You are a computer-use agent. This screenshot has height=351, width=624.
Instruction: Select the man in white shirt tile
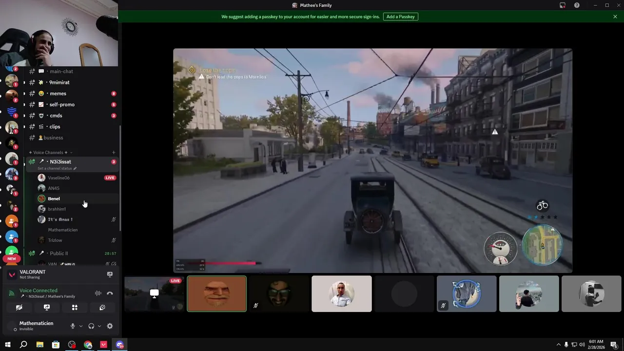(342, 293)
